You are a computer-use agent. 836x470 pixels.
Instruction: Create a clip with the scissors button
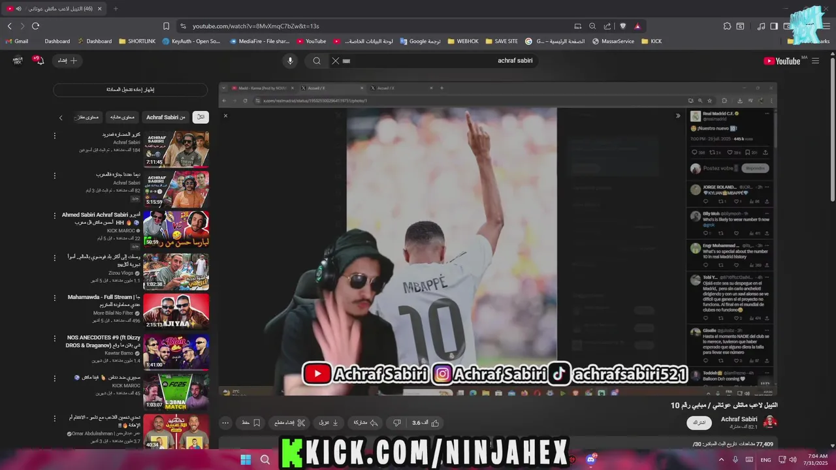(288, 423)
